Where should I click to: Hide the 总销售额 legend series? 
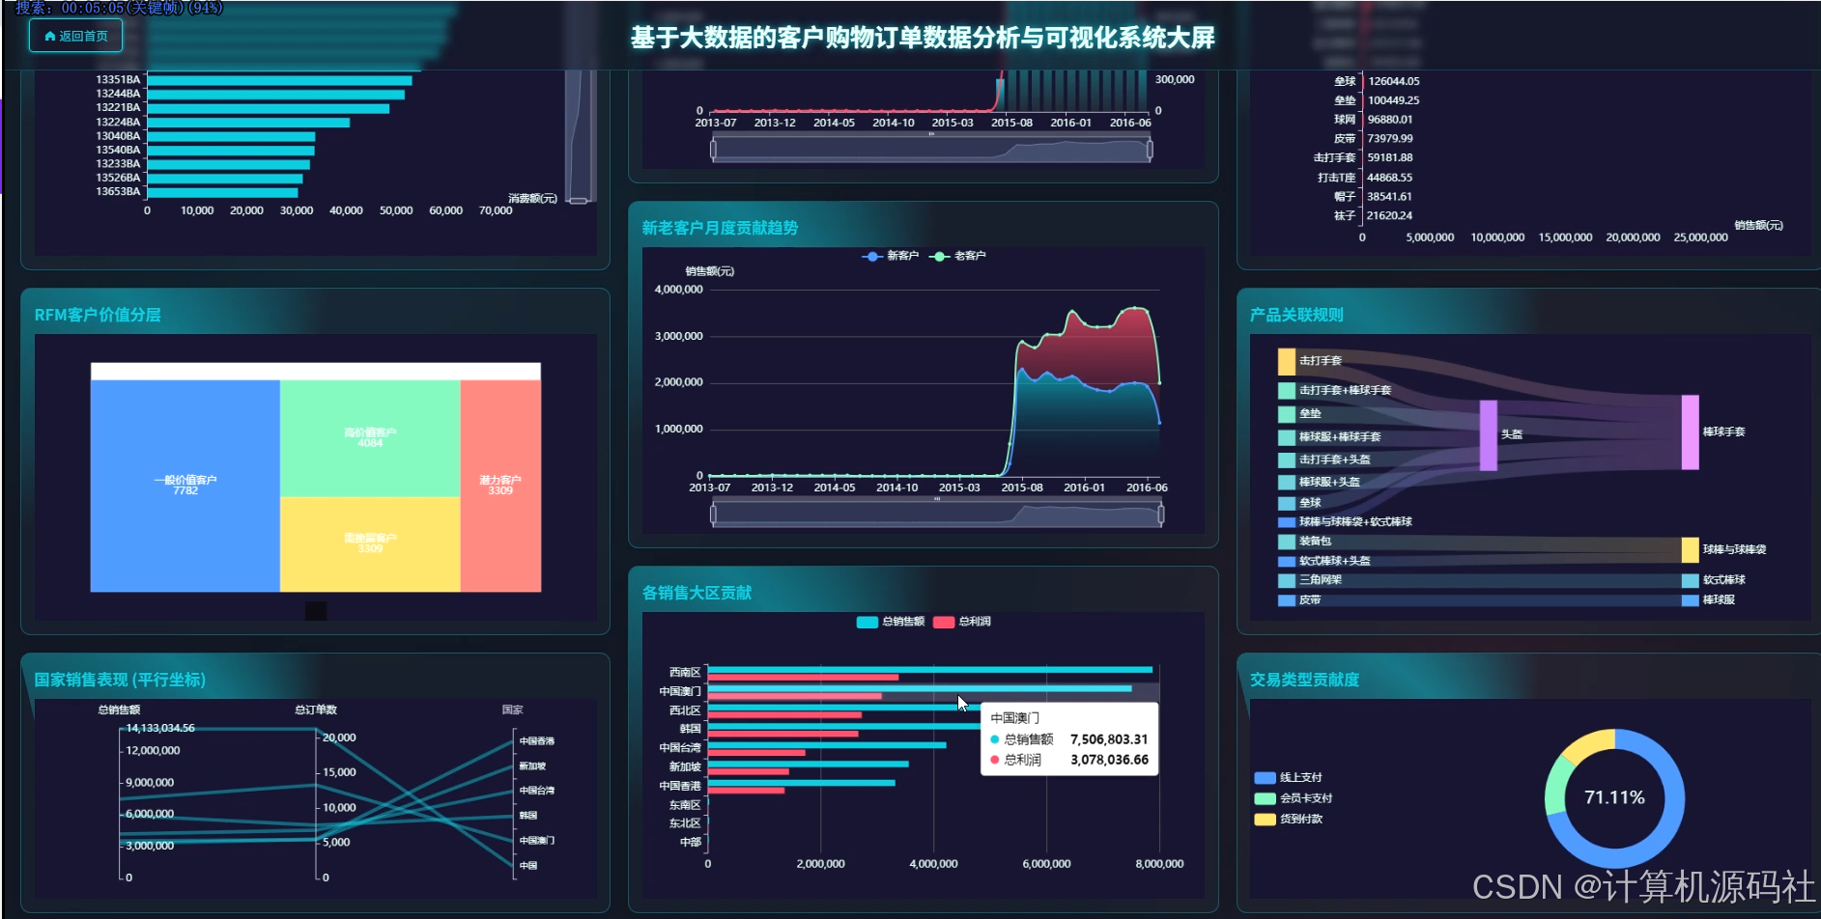click(x=890, y=622)
